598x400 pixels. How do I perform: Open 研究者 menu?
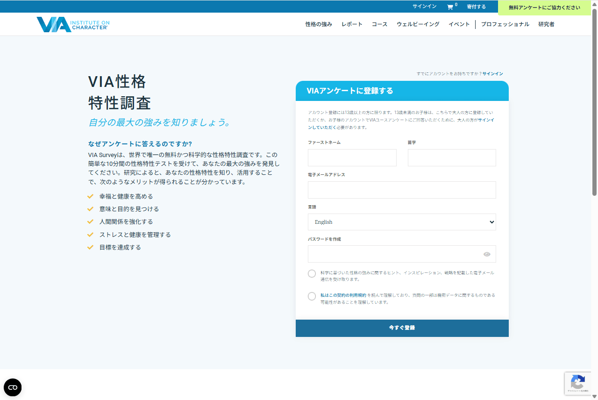tap(546, 24)
